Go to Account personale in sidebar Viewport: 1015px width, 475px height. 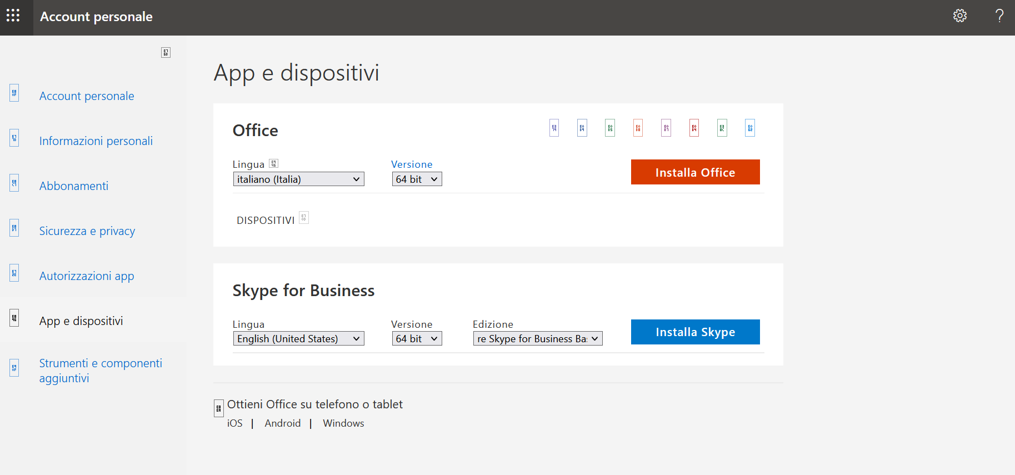pos(87,96)
